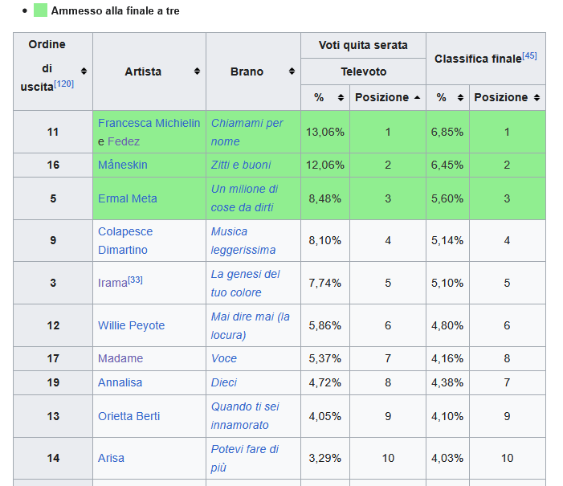Open Colapesce artist link
563x486 pixels.
pos(125,231)
